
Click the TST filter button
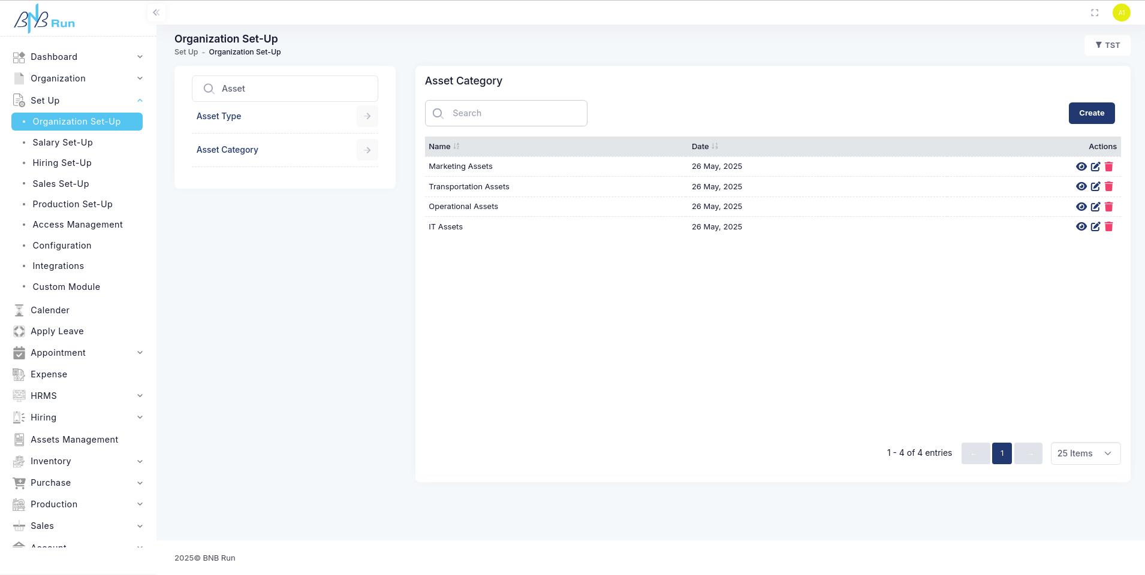tap(1107, 46)
